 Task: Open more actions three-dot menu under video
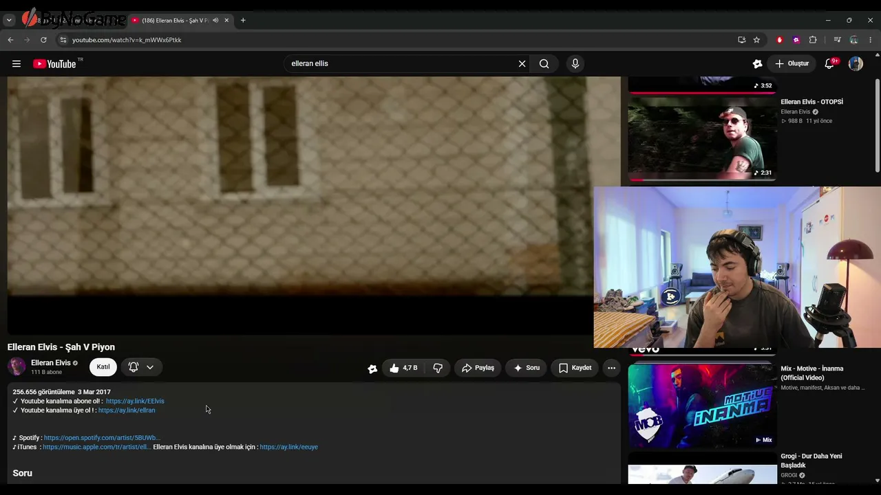pyautogui.click(x=611, y=368)
